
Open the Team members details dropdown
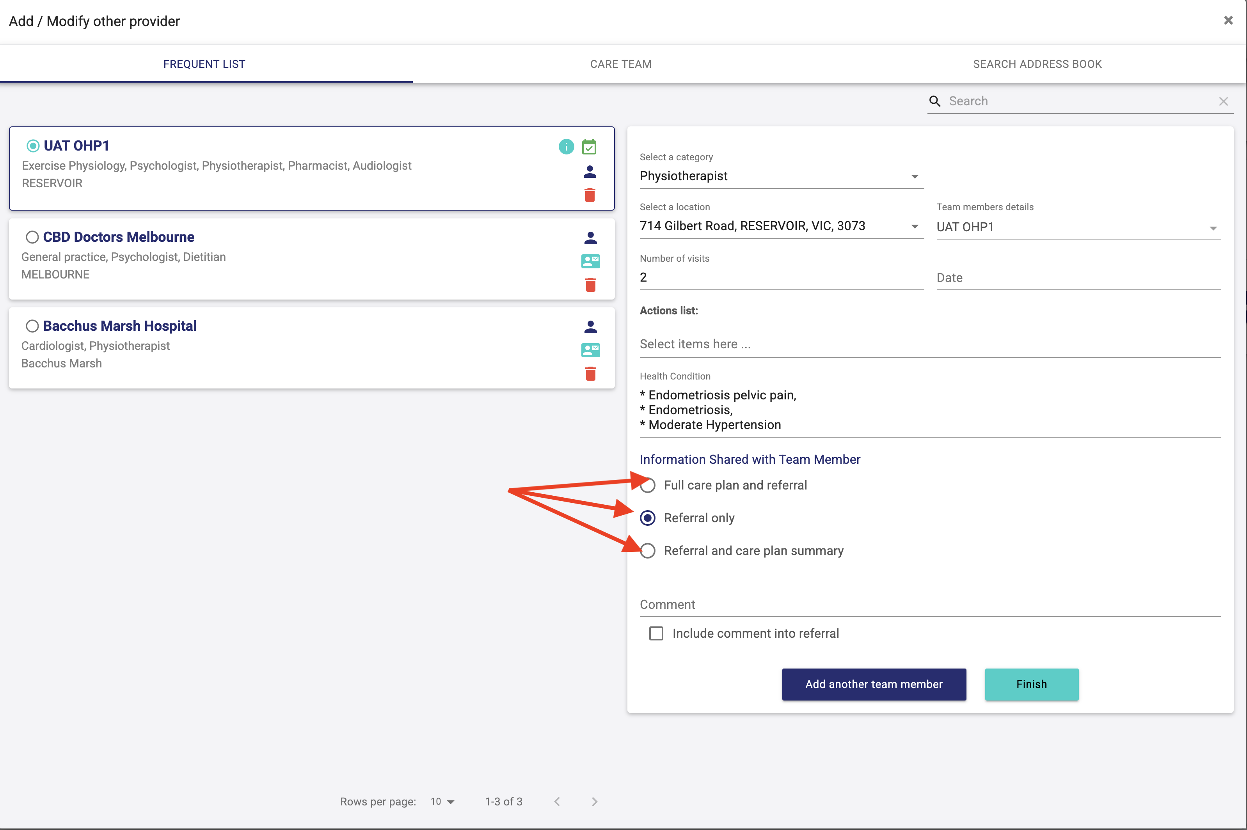pos(1078,227)
